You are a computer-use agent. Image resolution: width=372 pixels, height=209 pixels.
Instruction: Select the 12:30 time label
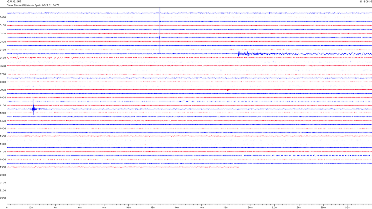pos(3,113)
